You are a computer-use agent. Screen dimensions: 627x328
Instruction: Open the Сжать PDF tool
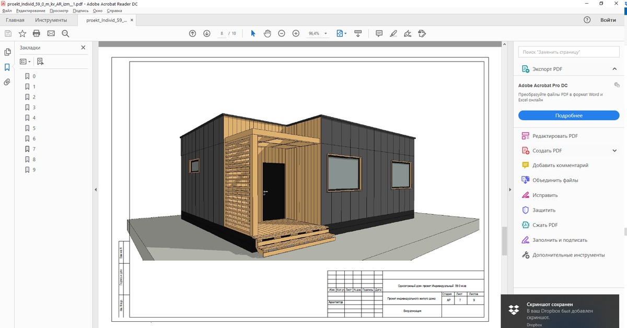click(x=540, y=225)
